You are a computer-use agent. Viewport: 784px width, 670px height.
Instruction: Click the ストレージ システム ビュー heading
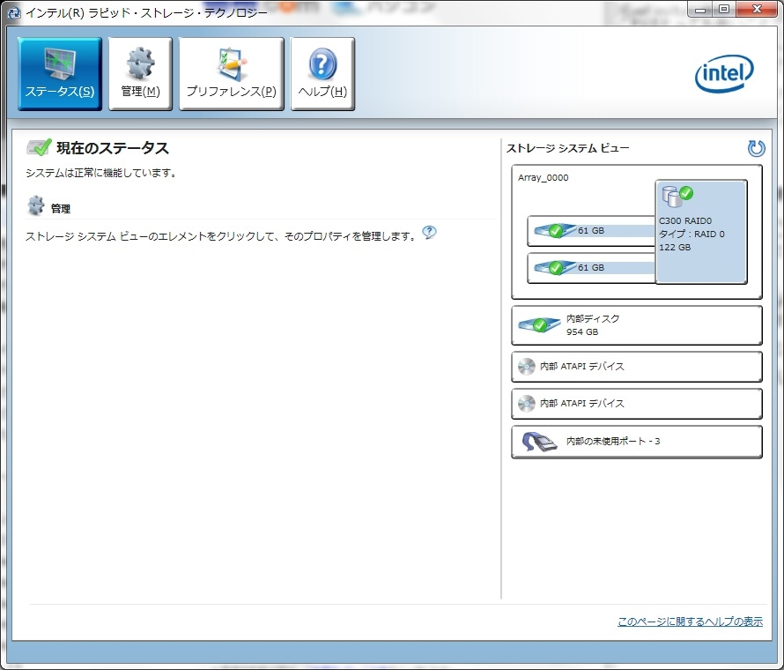click(567, 148)
